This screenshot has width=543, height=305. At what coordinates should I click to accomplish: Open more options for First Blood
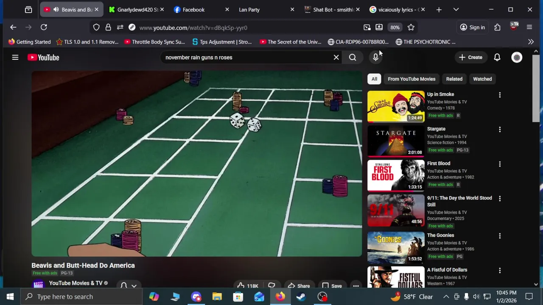[x=500, y=164]
